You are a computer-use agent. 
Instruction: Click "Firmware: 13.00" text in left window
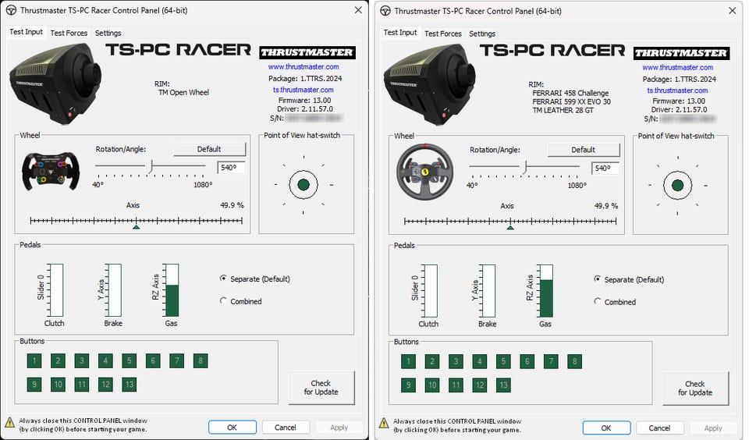[304, 101]
